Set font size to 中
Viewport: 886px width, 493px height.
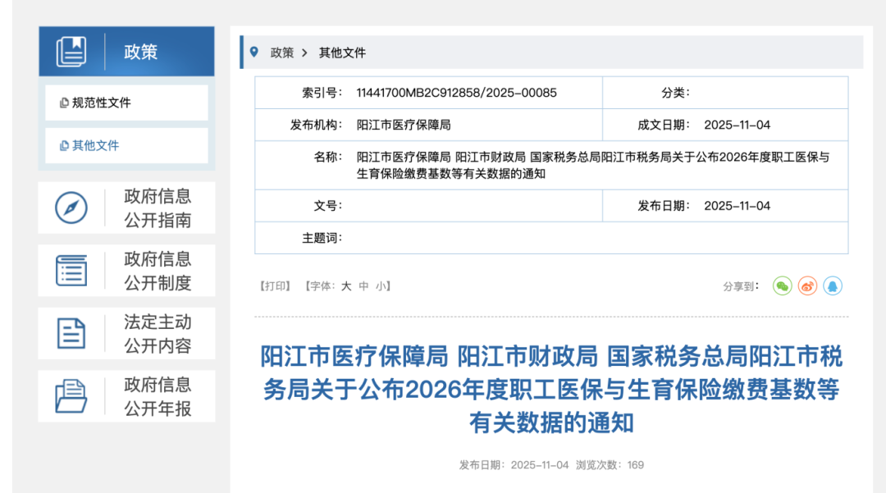pyautogui.click(x=364, y=285)
